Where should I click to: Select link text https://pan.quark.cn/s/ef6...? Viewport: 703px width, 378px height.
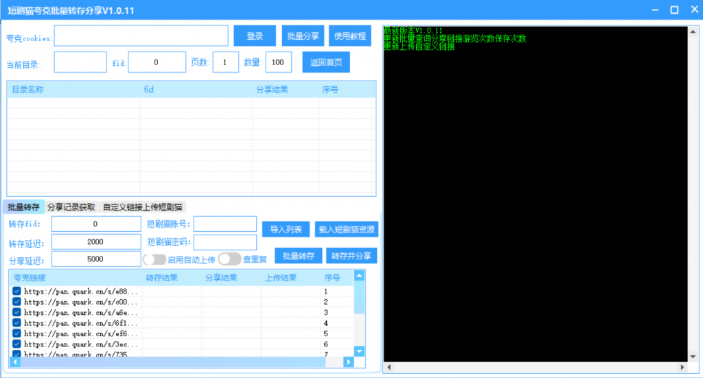(x=81, y=333)
